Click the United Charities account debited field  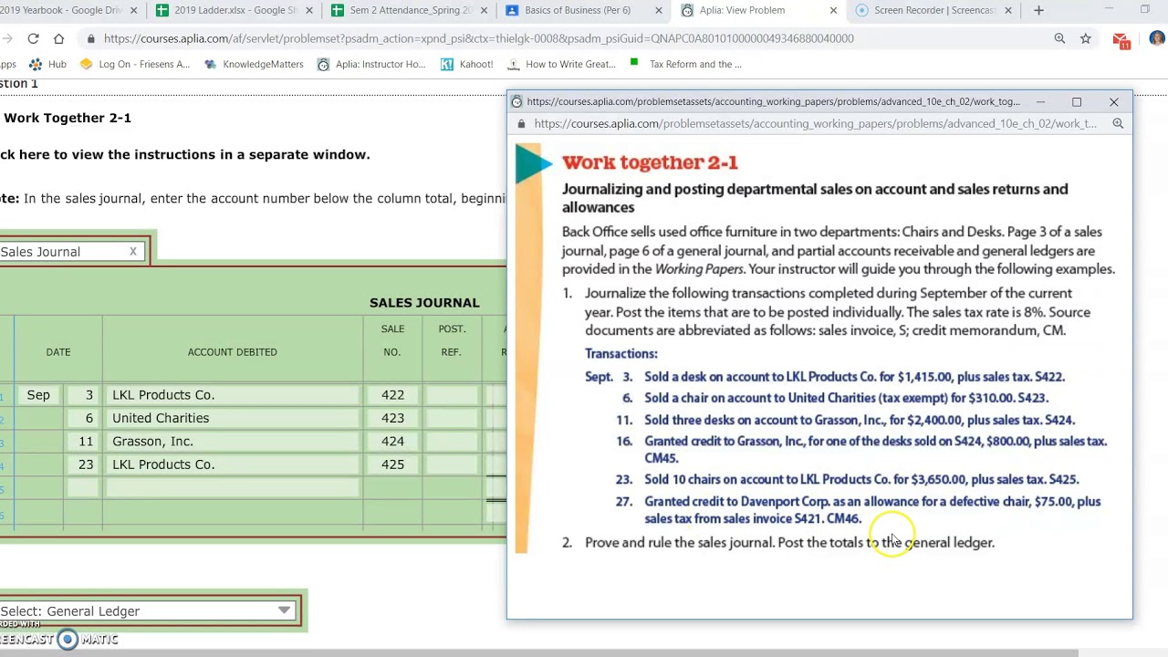click(x=233, y=418)
